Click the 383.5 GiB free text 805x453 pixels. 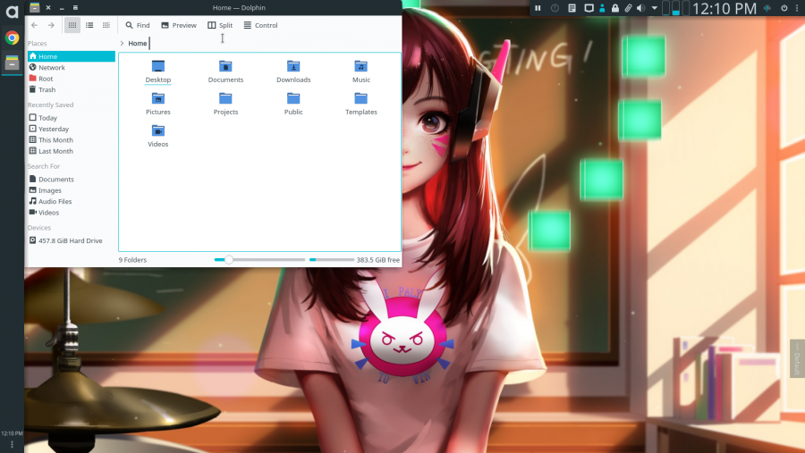click(x=377, y=260)
